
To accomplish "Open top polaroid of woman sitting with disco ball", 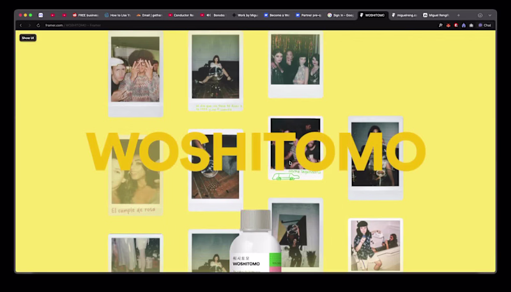I will click(215, 71).
